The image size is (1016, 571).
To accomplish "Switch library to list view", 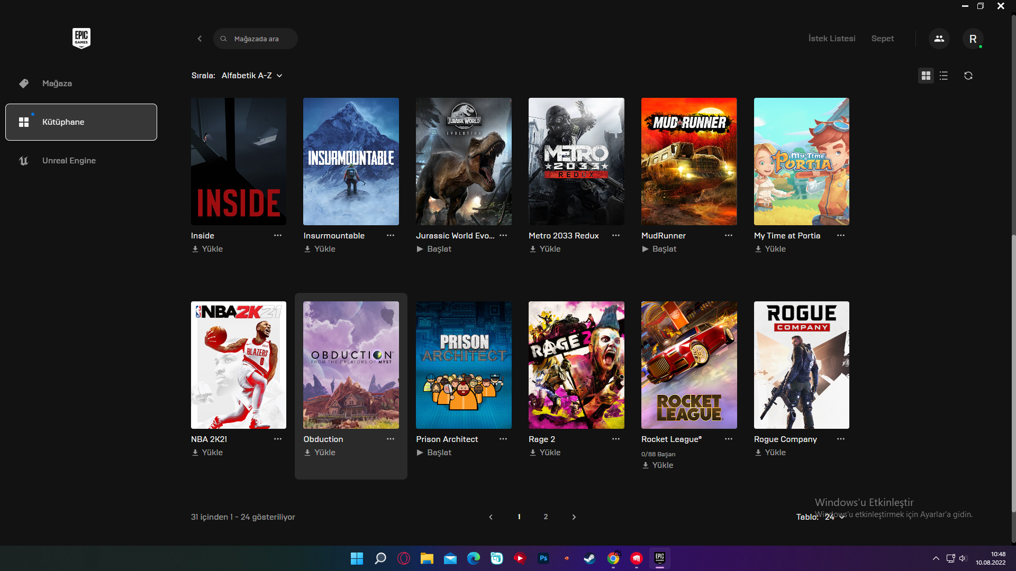I will tap(944, 76).
